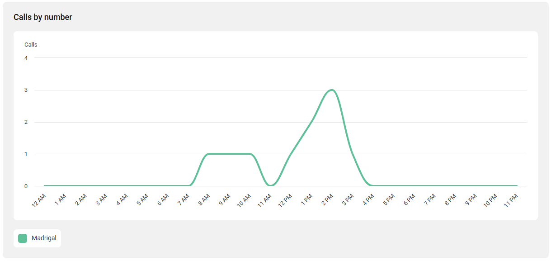Click the 'Calls by number' heading
Screen dimensions: 551x261
[x=43, y=17]
